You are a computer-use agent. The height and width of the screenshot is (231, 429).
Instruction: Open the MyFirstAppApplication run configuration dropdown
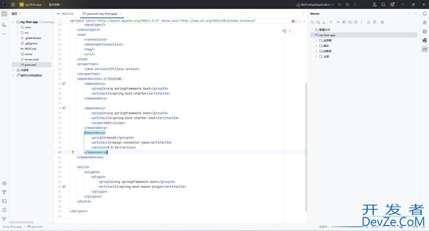coord(314,4)
